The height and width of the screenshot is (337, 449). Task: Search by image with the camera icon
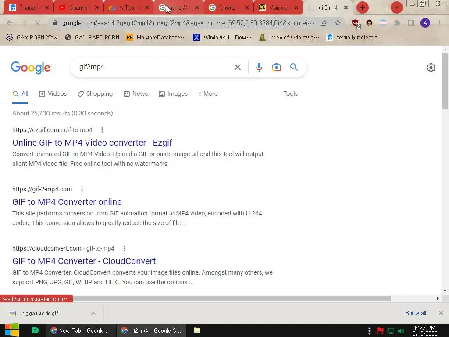[276, 67]
